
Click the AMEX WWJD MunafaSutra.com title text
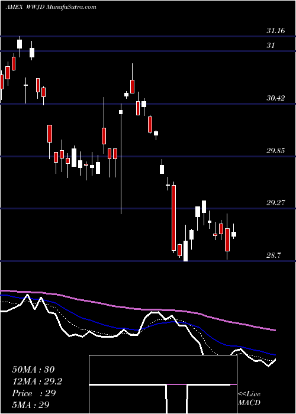51,7
